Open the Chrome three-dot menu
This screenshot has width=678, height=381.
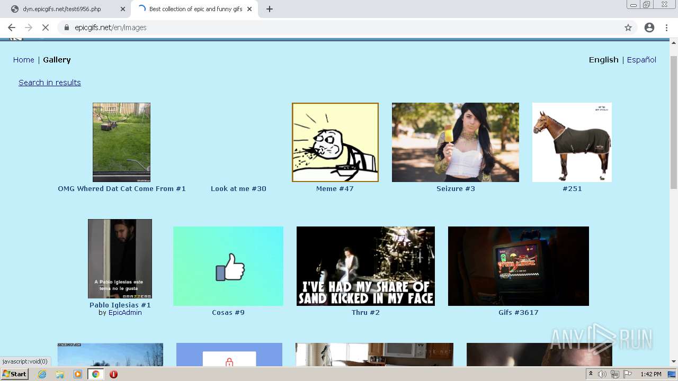point(667,28)
